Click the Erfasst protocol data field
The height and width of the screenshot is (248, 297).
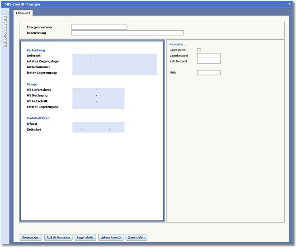98,124
